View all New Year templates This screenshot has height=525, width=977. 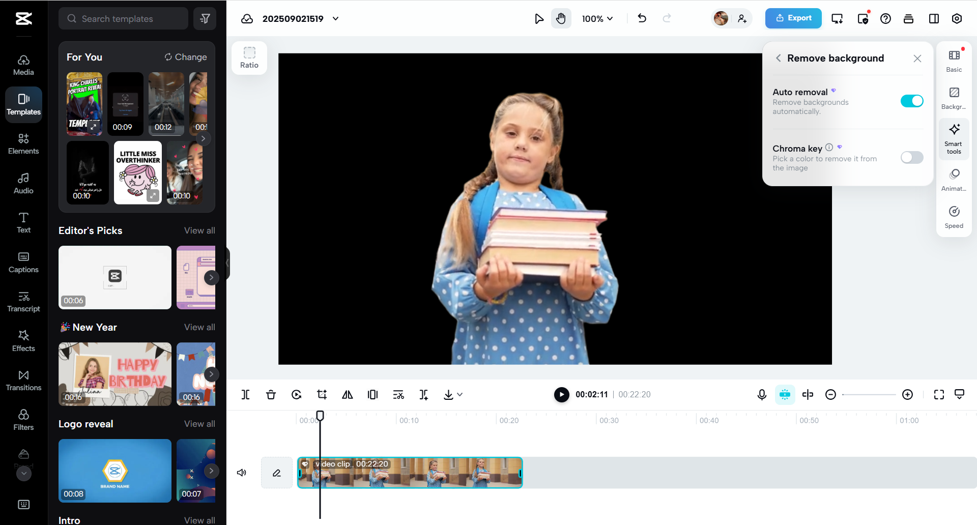[x=199, y=327]
